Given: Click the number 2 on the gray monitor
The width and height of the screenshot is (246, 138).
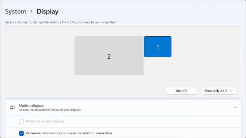Looking at the screenshot, I should click(x=109, y=56).
